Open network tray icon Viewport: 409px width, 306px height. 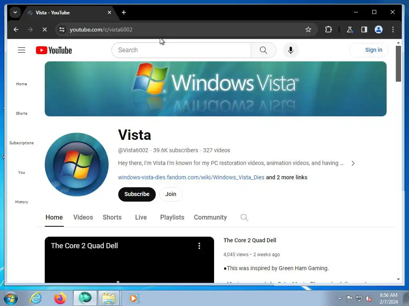pos(359,298)
